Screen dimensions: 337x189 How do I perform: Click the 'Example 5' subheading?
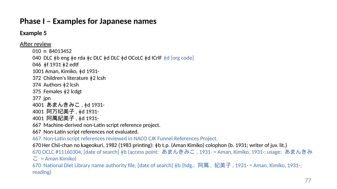[x=33, y=33]
